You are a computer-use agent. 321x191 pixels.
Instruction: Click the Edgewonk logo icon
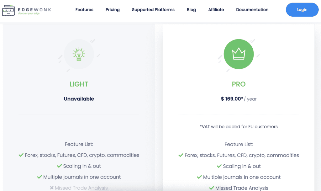click(8, 10)
